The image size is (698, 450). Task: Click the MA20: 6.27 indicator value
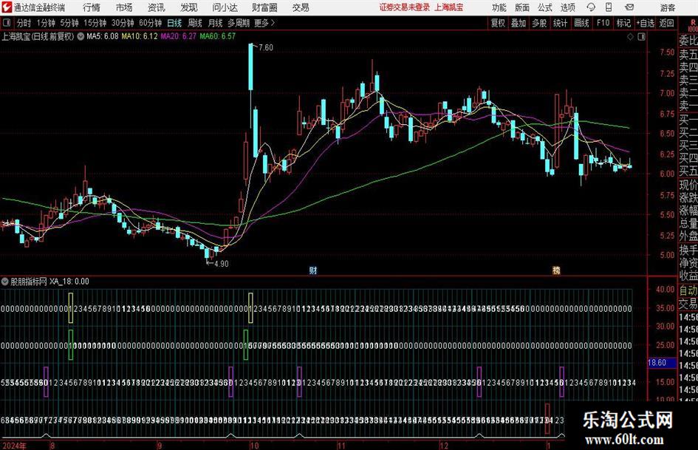click(x=178, y=36)
